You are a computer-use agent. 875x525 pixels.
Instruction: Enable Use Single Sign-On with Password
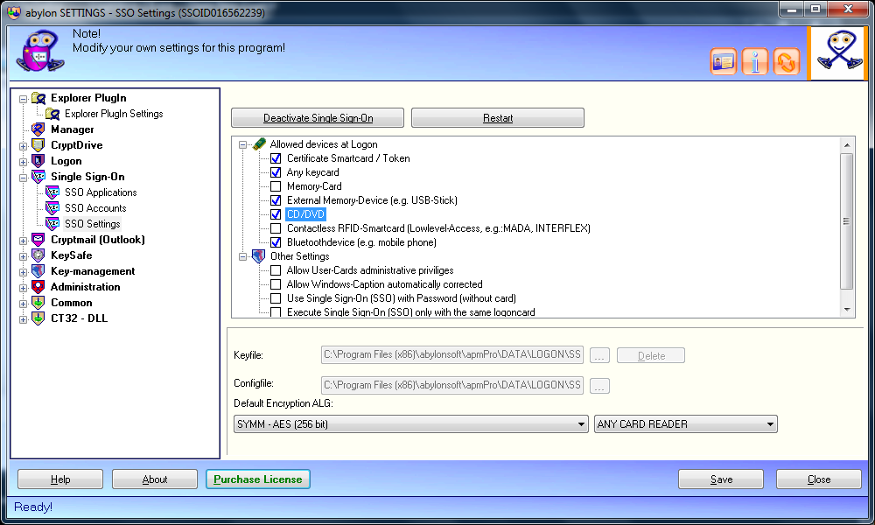(276, 298)
